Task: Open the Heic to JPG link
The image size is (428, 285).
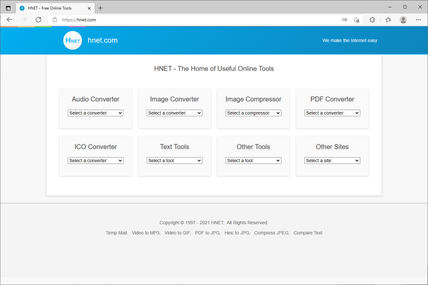Action: 237,233
